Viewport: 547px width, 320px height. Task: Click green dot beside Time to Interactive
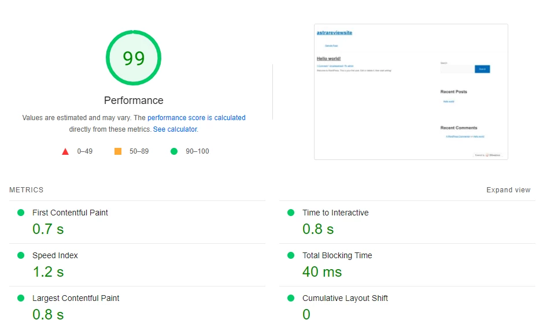[x=291, y=213]
